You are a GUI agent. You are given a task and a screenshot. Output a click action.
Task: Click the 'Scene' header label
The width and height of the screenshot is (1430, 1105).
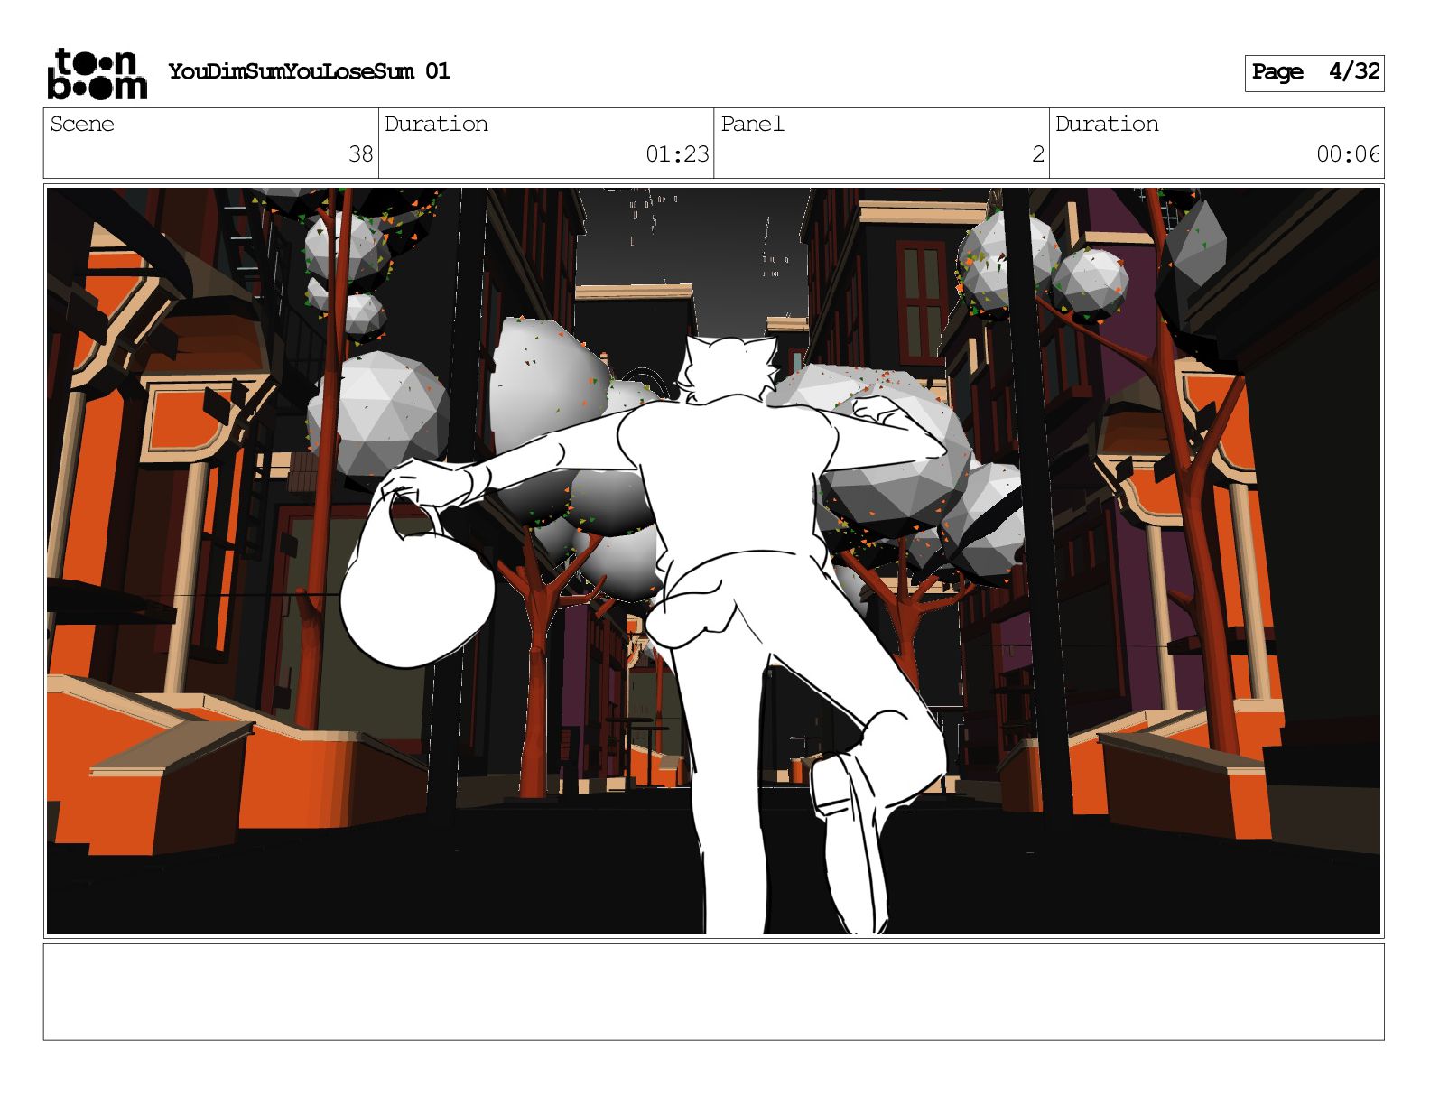pyautogui.click(x=82, y=124)
